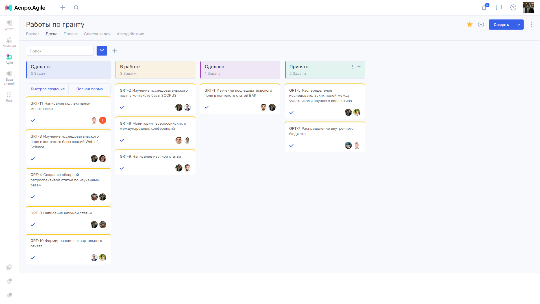Open База знаний in sidebar
The image size is (540, 304).
point(9,78)
